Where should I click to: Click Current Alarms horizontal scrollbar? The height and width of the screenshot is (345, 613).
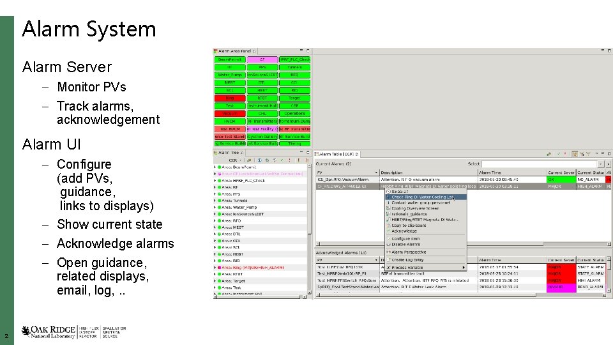point(464,243)
